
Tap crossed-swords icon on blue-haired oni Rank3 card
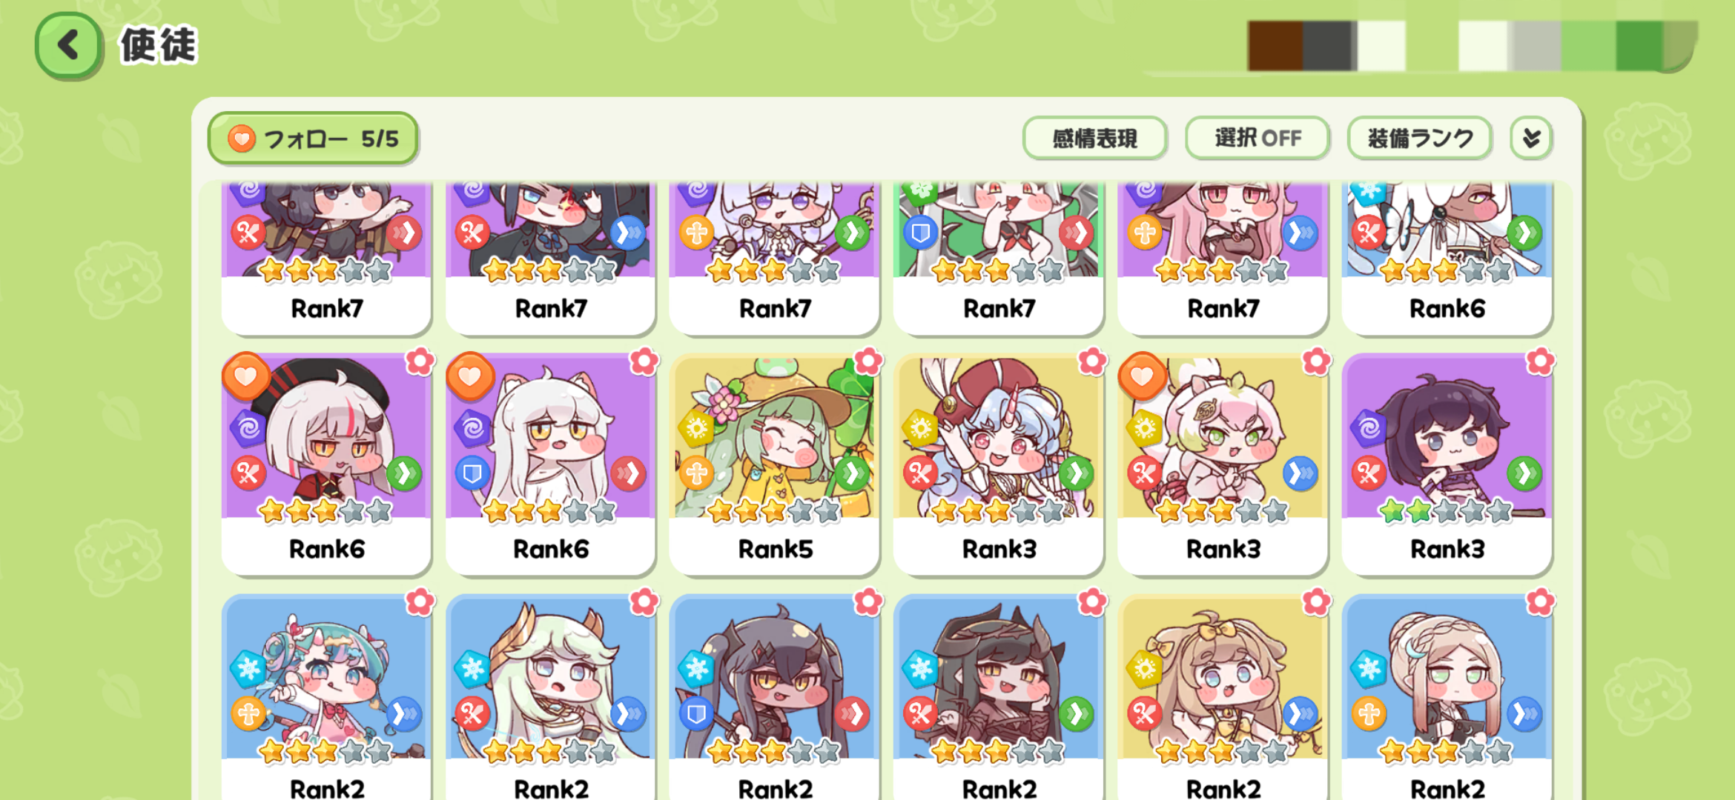coord(921,473)
